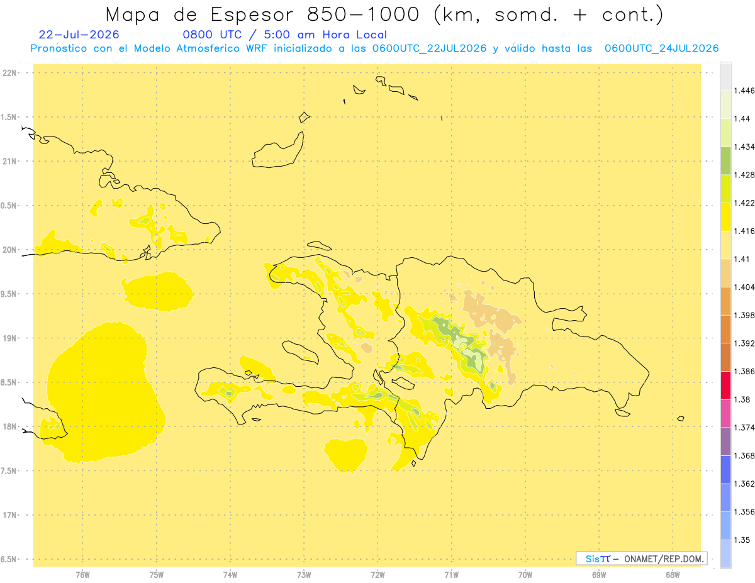Select the date text "22-Jul-2026"

[79, 35]
